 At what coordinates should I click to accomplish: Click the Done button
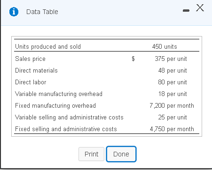(x=121, y=154)
